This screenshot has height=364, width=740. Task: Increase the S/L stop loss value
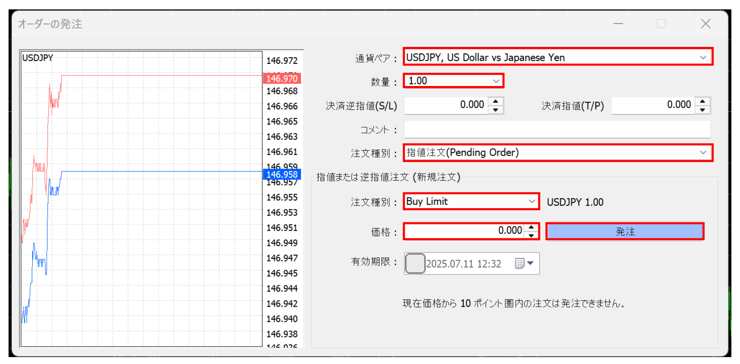pos(495,101)
